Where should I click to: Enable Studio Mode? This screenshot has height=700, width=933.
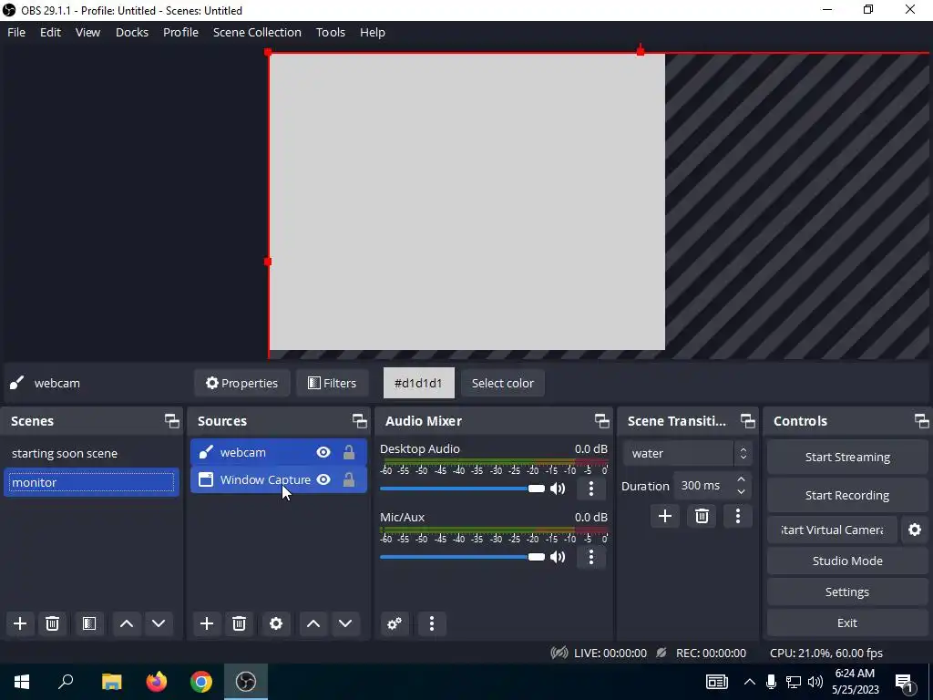(x=847, y=561)
